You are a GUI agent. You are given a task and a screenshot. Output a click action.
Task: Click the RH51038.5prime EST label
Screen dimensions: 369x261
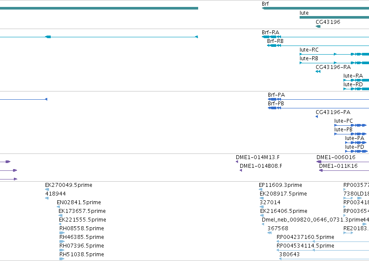pos(82,254)
